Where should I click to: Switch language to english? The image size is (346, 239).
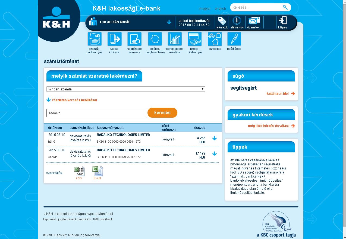pyautogui.click(x=220, y=9)
